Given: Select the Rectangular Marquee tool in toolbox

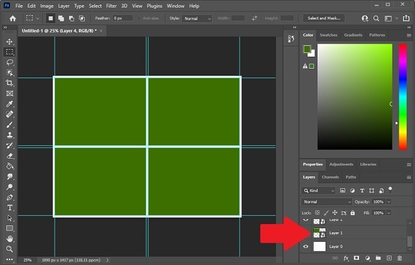Looking at the screenshot, I should [9, 52].
